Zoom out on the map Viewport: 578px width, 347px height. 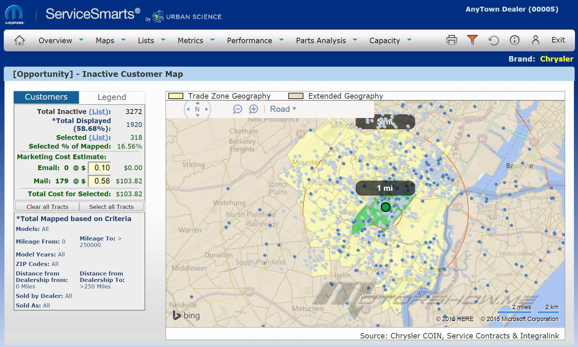coord(237,109)
